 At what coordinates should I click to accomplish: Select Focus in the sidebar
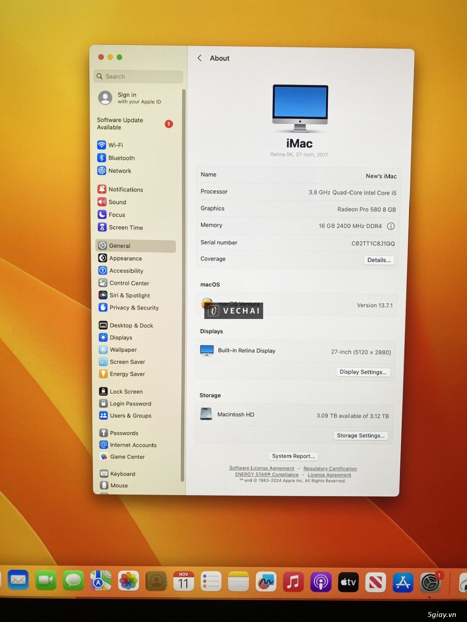point(111,215)
